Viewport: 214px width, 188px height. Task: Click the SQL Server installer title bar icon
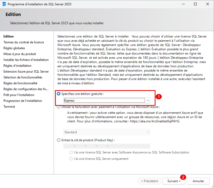point(4,4)
